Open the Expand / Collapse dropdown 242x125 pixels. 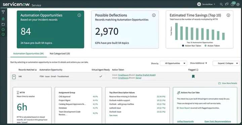pos(226,63)
